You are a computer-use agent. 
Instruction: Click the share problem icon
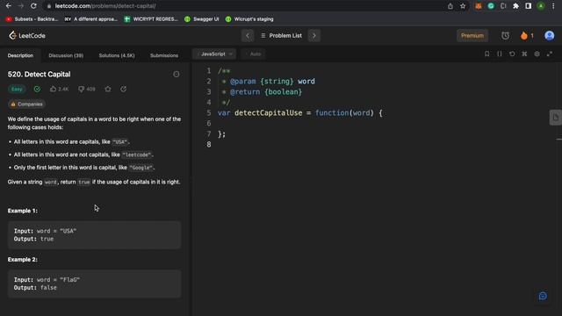click(123, 89)
